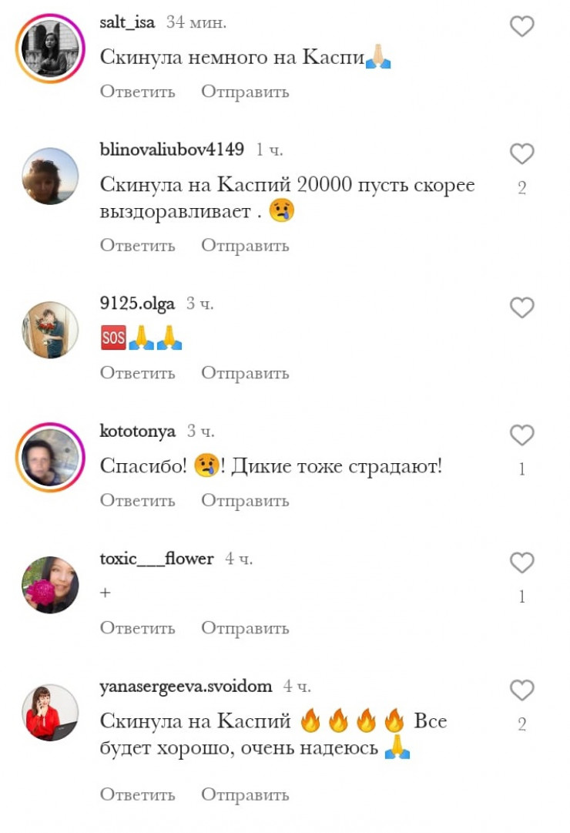Open username link kototonya
The height and width of the screenshot is (833, 570).
(x=138, y=431)
